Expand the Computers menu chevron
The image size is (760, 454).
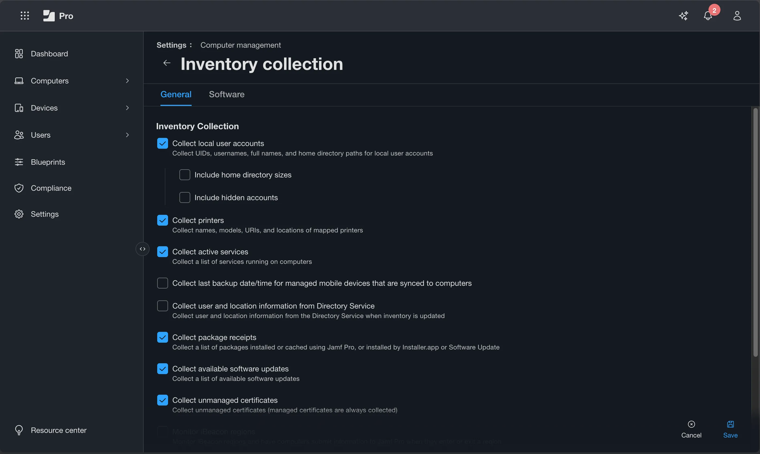point(127,81)
